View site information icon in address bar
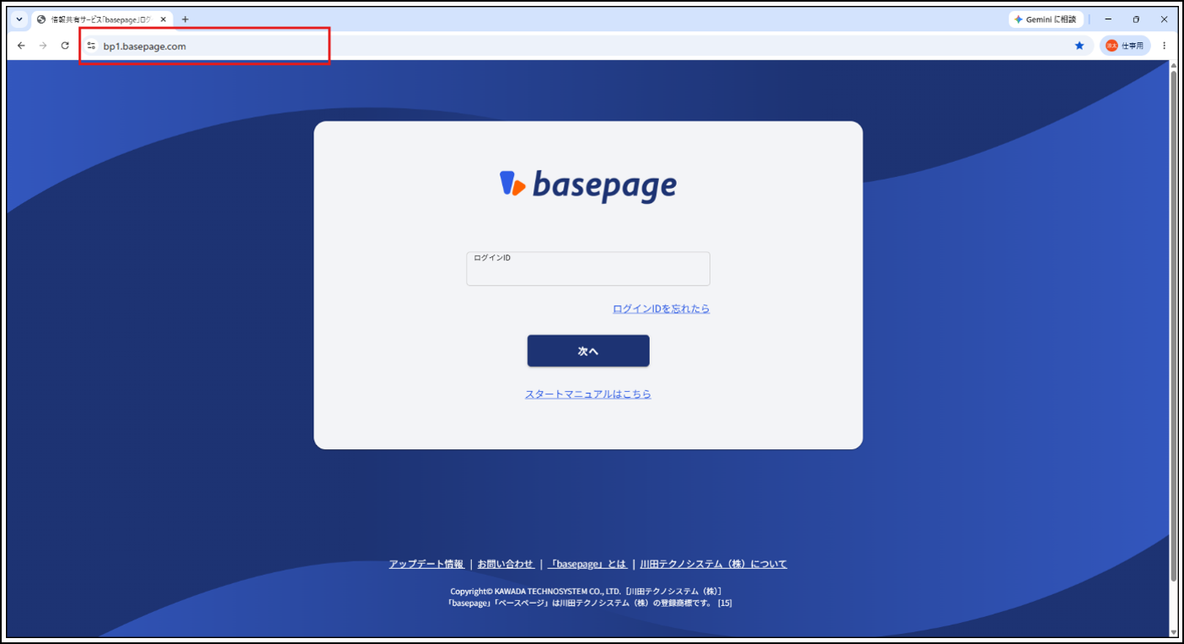The image size is (1184, 644). click(91, 46)
